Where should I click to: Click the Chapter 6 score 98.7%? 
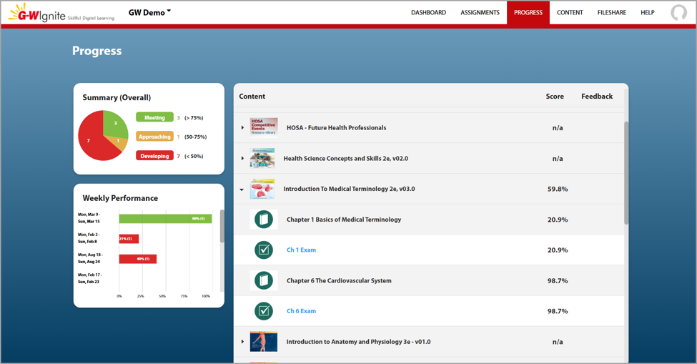(558, 280)
